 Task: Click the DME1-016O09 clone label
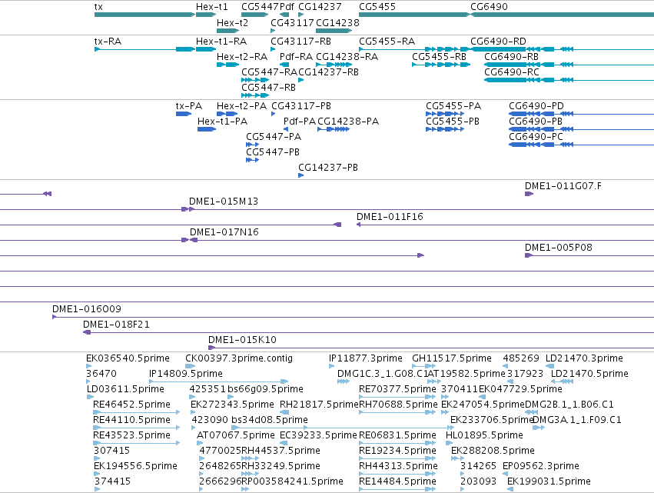87,309
